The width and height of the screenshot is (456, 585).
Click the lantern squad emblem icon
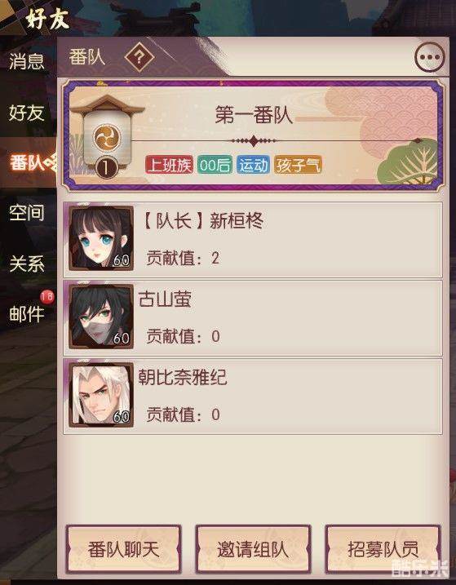(107, 136)
